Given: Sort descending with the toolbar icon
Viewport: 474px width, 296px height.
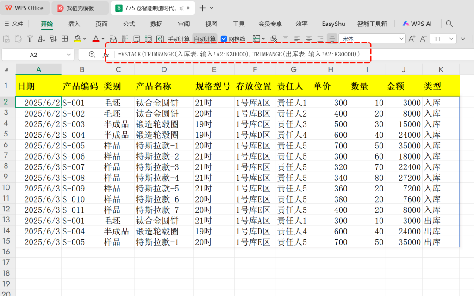Looking at the screenshot, I should [53, 39].
